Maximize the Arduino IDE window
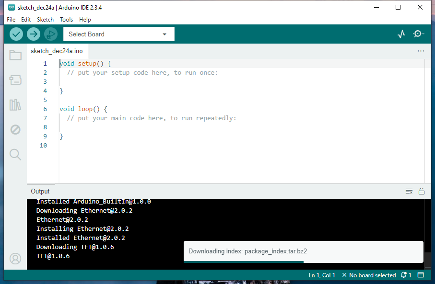This screenshot has height=284, width=435. click(398, 8)
